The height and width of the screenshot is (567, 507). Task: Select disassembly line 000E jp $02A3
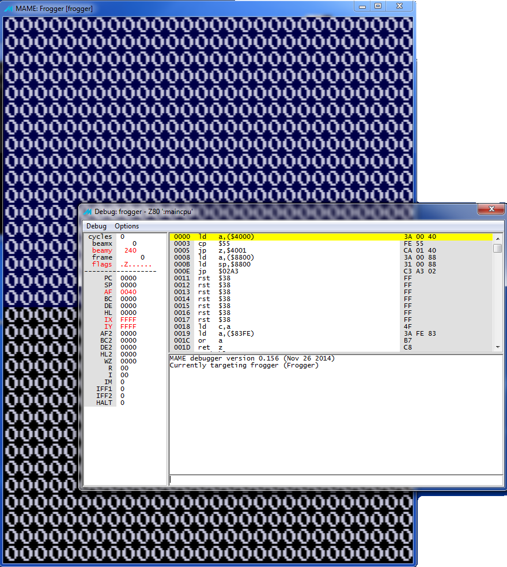point(331,271)
